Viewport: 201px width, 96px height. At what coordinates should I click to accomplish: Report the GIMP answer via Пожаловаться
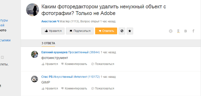pyautogui.click(x=103, y=88)
